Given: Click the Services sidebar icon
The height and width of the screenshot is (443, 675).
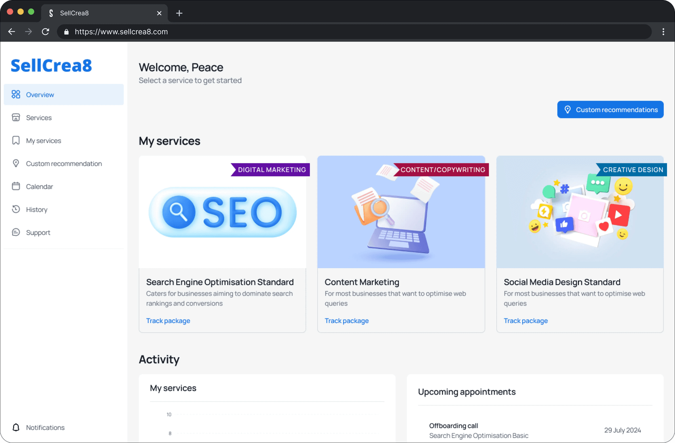Looking at the screenshot, I should (15, 118).
